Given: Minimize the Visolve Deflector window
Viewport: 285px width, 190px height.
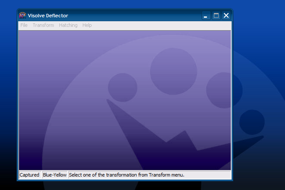Looking at the screenshot, I should pos(206,15).
